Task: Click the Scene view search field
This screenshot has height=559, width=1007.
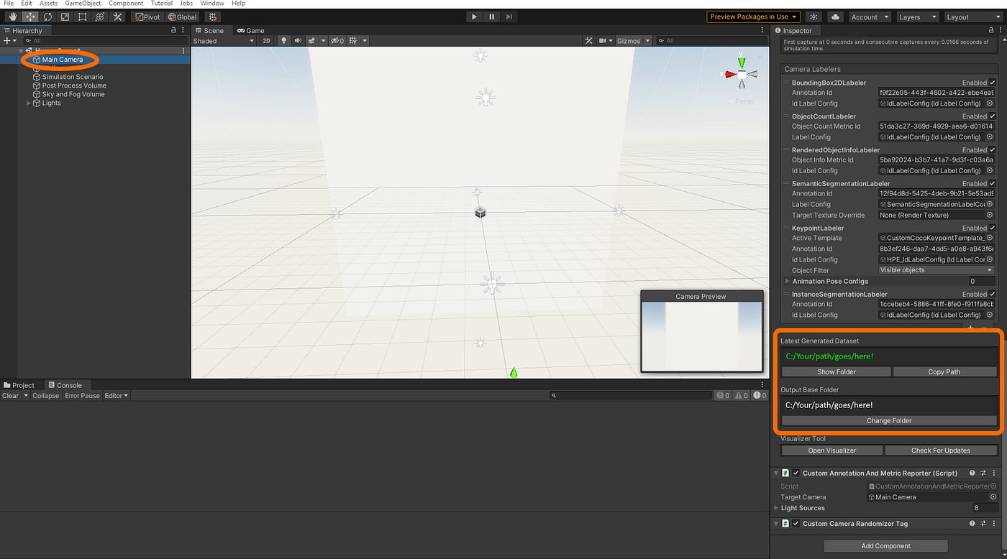Action: coord(711,41)
